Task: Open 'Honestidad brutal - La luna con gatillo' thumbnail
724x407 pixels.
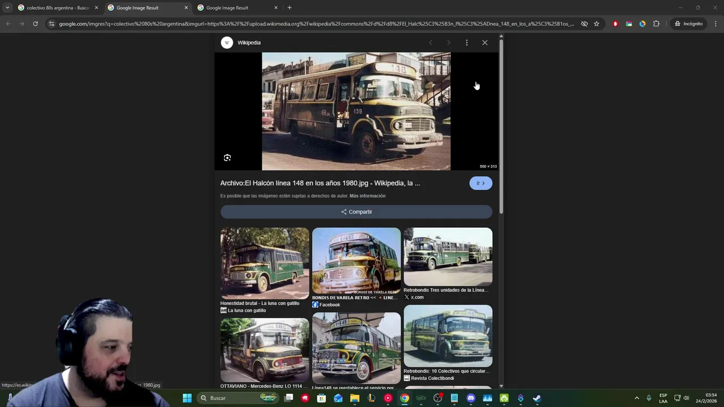Action: pos(265,263)
